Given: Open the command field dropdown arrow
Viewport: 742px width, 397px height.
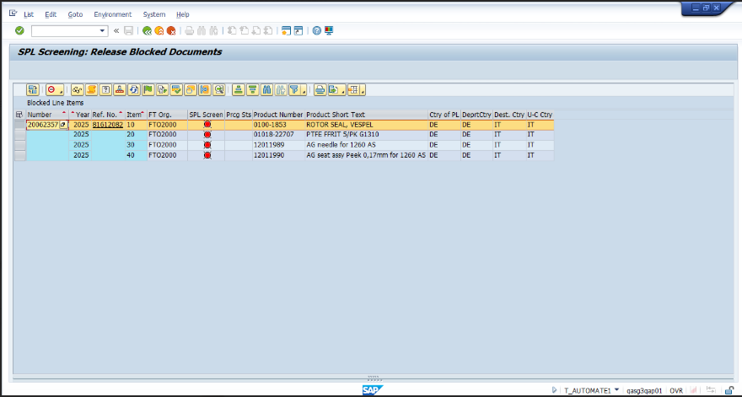Looking at the screenshot, I should 102,30.
